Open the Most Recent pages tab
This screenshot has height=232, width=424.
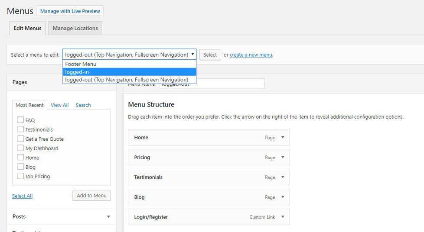click(x=29, y=105)
